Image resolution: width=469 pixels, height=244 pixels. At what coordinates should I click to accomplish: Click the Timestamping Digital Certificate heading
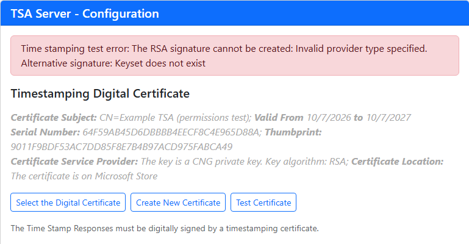click(100, 93)
